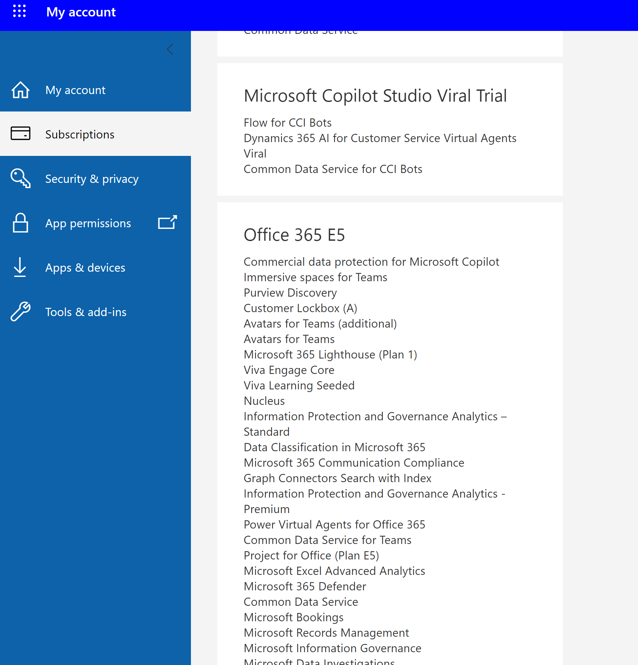Click the Nucleus entry
The height and width of the screenshot is (665, 638).
point(264,401)
